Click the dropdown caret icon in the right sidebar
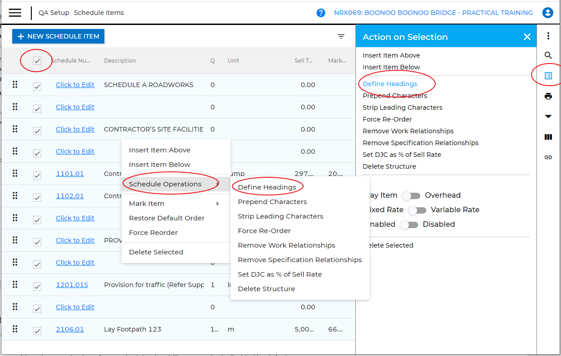561x356 pixels. (548, 117)
